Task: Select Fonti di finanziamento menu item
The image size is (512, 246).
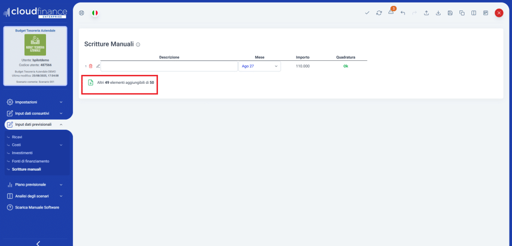Action: click(x=30, y=161)
